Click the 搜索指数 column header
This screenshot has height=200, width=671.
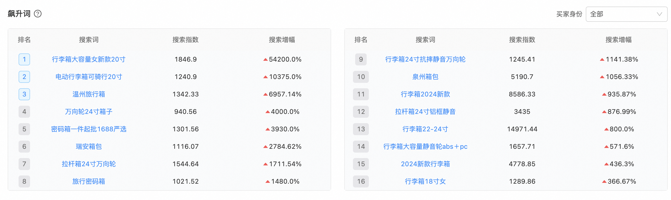point(186,40)
